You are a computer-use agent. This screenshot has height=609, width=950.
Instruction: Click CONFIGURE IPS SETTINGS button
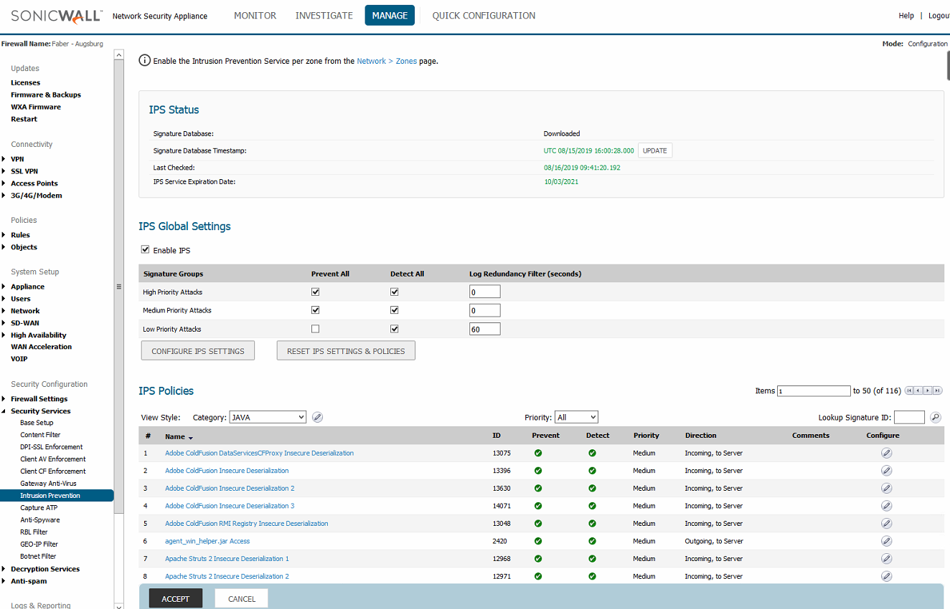pos(198,351)
